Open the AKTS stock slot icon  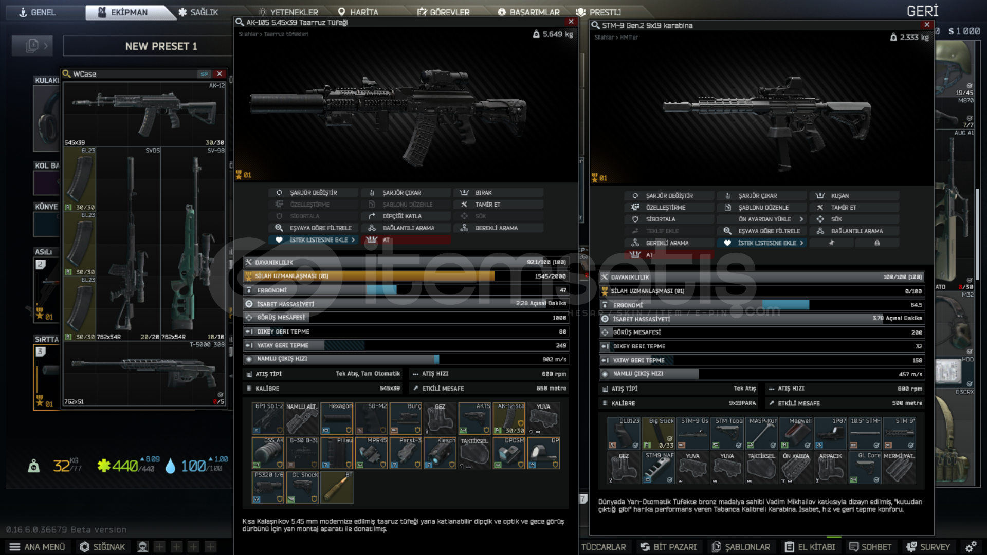tap(475, 418)
